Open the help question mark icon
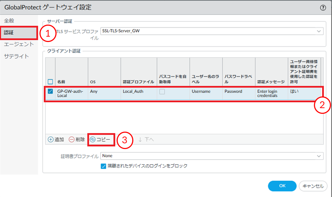 point(323,8)
